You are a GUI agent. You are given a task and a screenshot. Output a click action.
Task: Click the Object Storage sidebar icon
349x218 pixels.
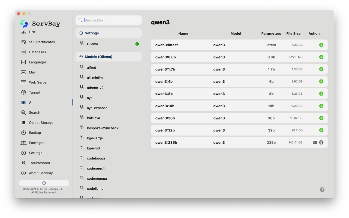pyautogui.click(x=23, y=122)
